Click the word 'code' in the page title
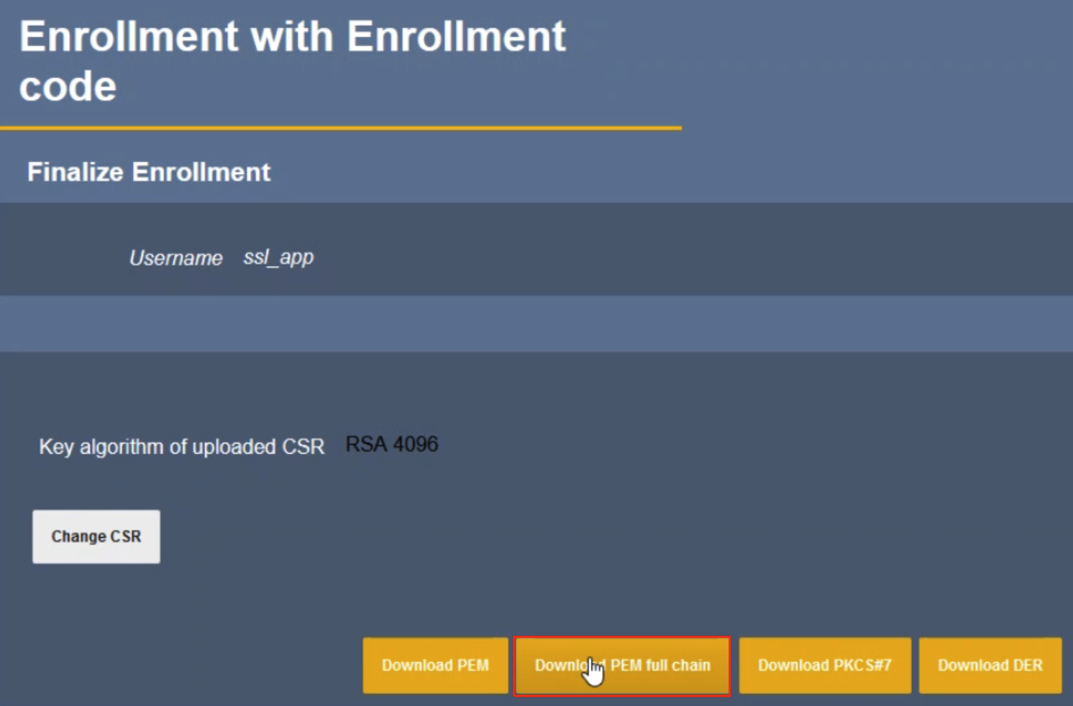The height and width of the screenshot is (706, 1073). tap(68, 87)
